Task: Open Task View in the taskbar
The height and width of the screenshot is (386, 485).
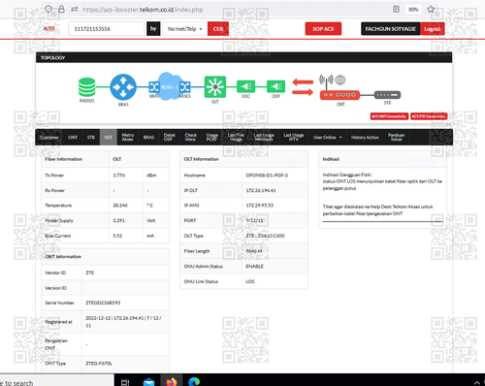Action: pos(125,382)
